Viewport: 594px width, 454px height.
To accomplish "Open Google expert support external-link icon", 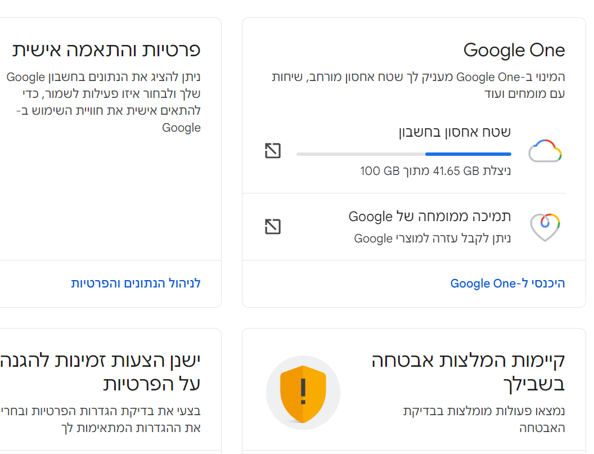I will [273, 227].
